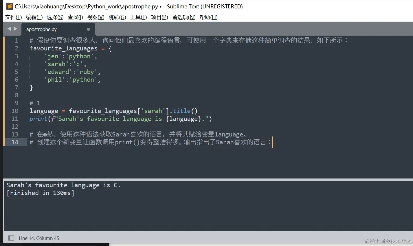
Task: Click the tab navigate-back arrow
Action: pyautogui.click(x=9, y=29)
